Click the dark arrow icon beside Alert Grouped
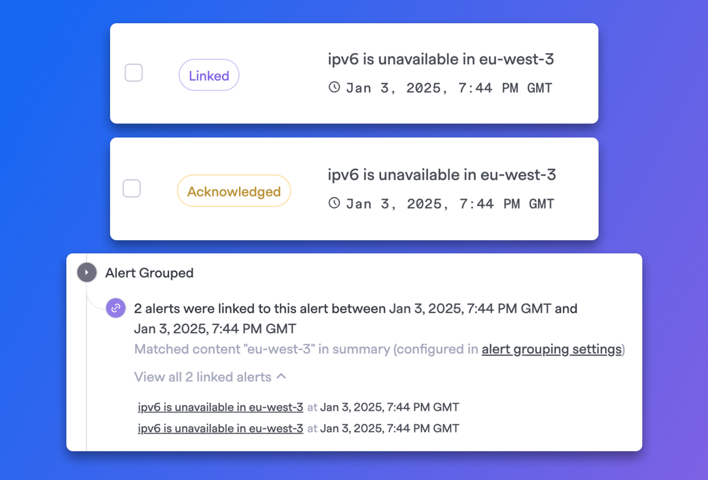 point(87,273)
